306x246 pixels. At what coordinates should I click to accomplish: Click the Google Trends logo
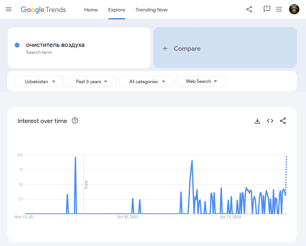tap(44, 10)
